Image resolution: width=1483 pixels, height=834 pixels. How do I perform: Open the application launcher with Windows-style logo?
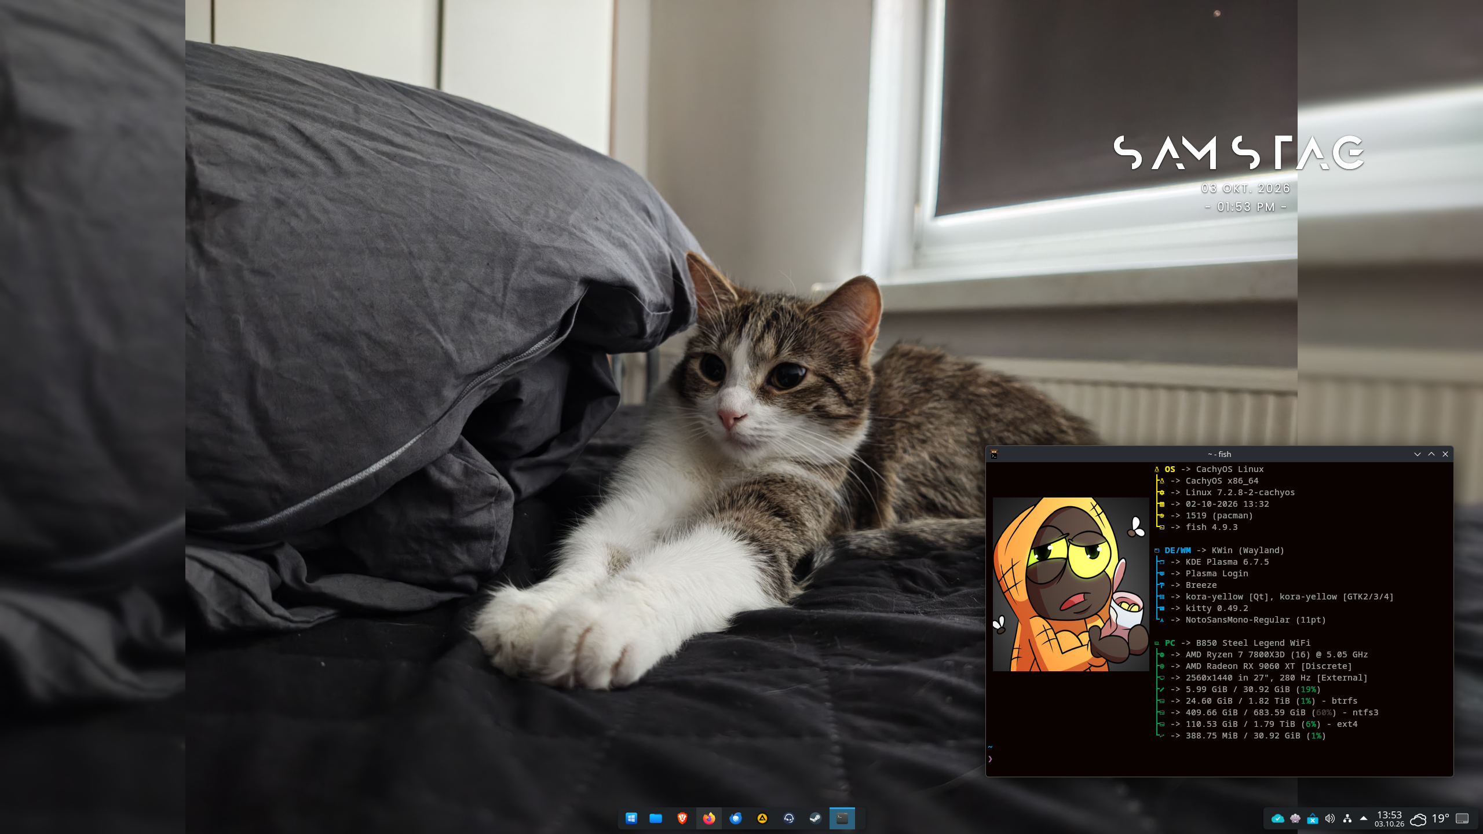pos(631,818)
